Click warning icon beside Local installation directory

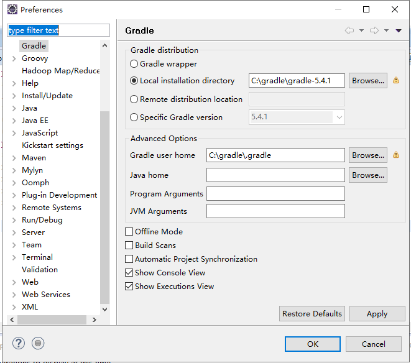(x=396, y=80)
